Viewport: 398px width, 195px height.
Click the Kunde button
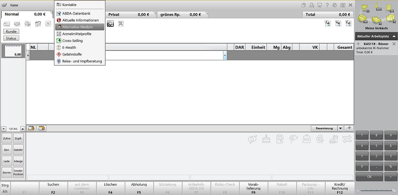point(11,31)
